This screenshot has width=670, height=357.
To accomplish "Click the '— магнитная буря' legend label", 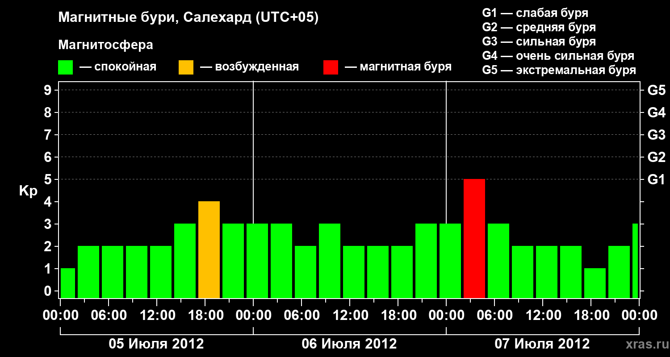I will [x=398, y=67].
